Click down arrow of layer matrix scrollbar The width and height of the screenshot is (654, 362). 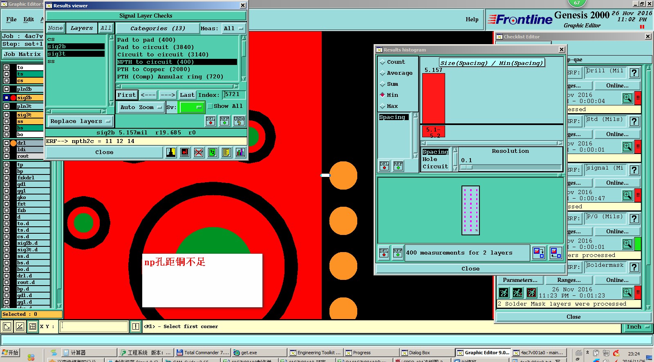pos(59,305)
